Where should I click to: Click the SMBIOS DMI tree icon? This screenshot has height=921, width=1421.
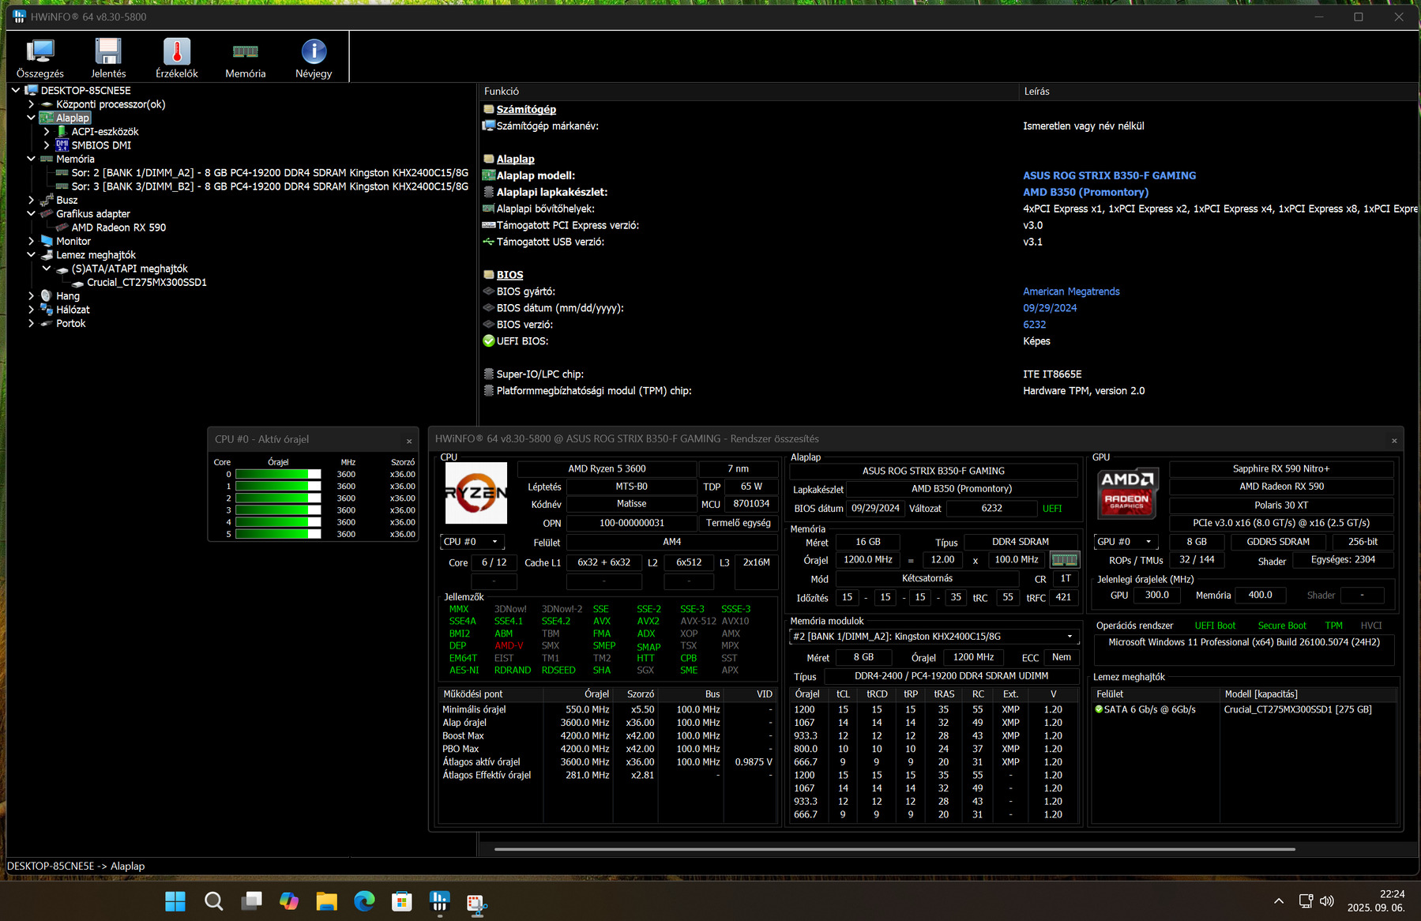coord(62,145)
